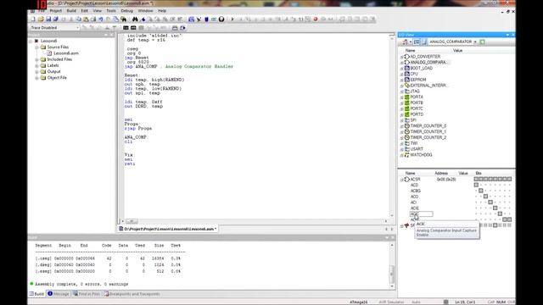Toggle the ACO bit checkbox
Screen dimensions: 543x305
(485, 197)
